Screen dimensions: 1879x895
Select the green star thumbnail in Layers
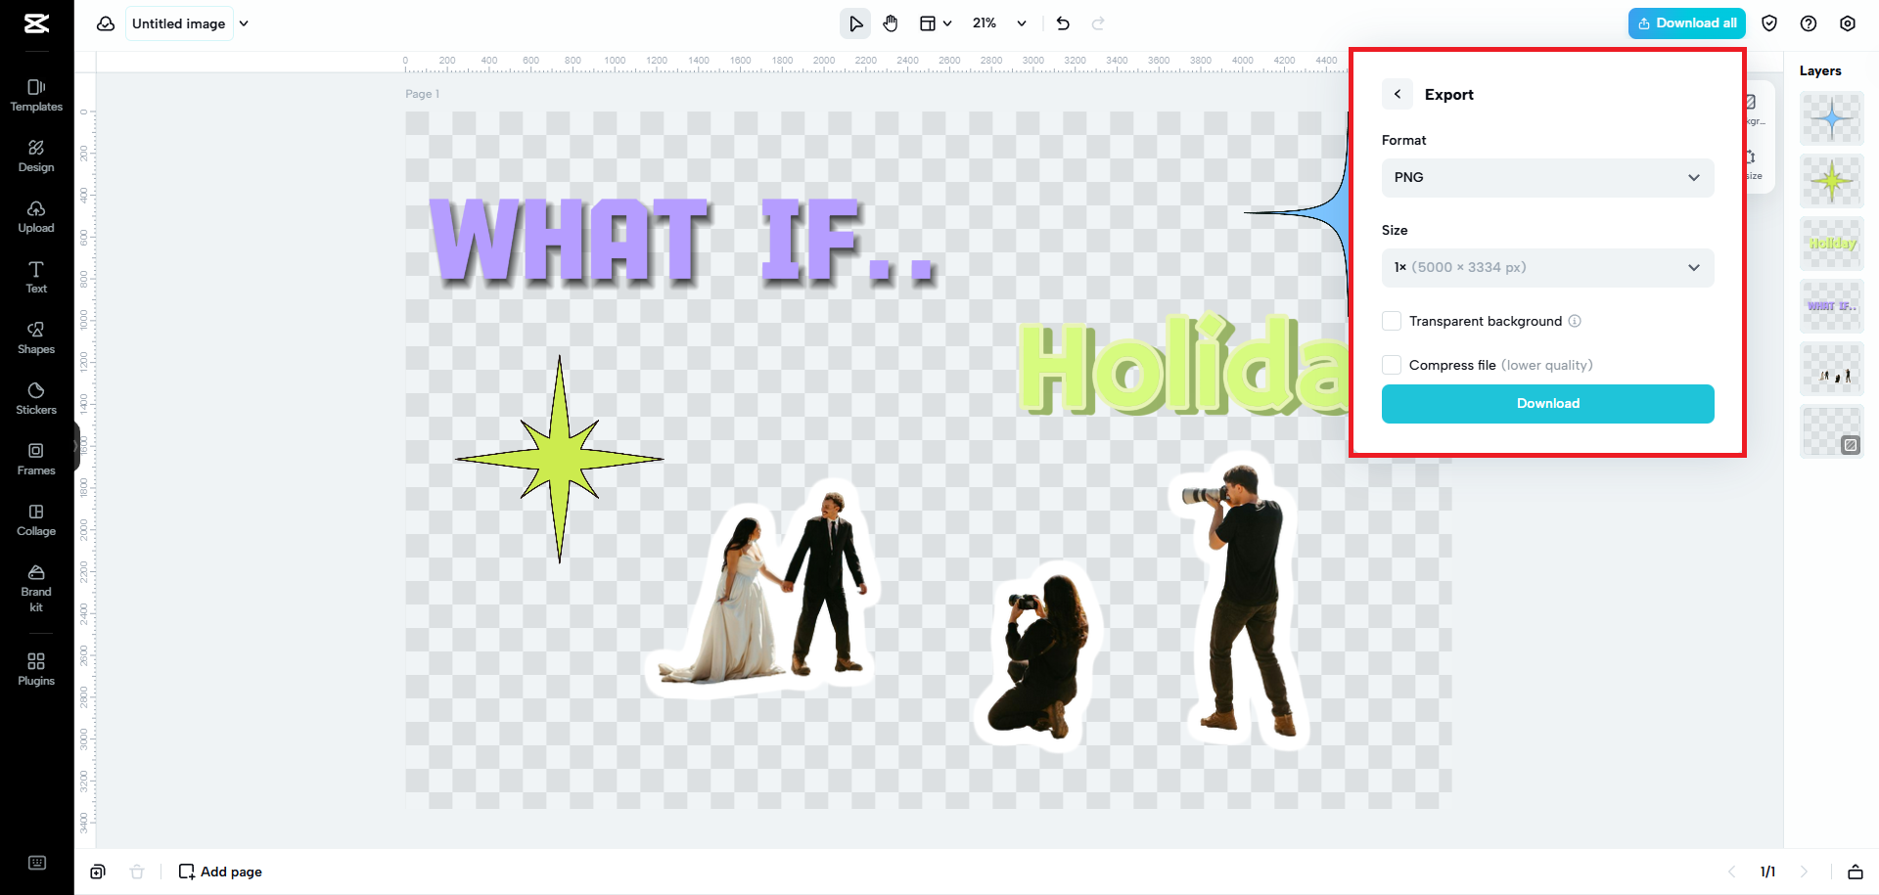coord(1831,181)
